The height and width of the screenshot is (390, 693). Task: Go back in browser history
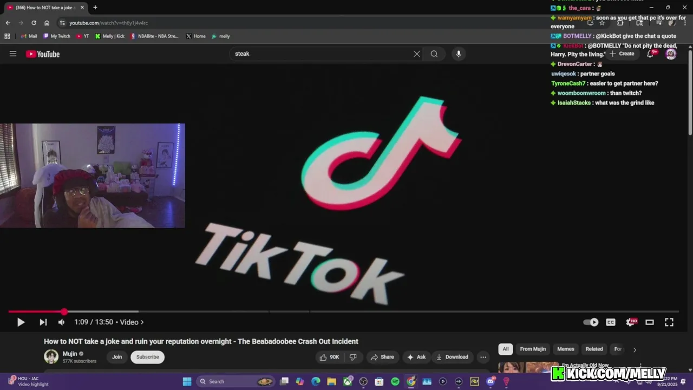pos(8,23)
